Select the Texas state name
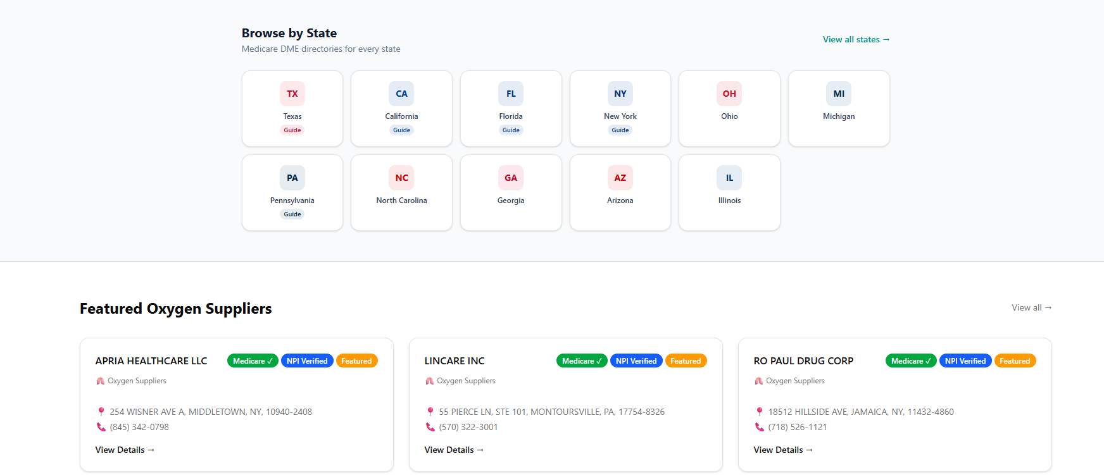The image size is (1104, 475). tap(292, 116)
